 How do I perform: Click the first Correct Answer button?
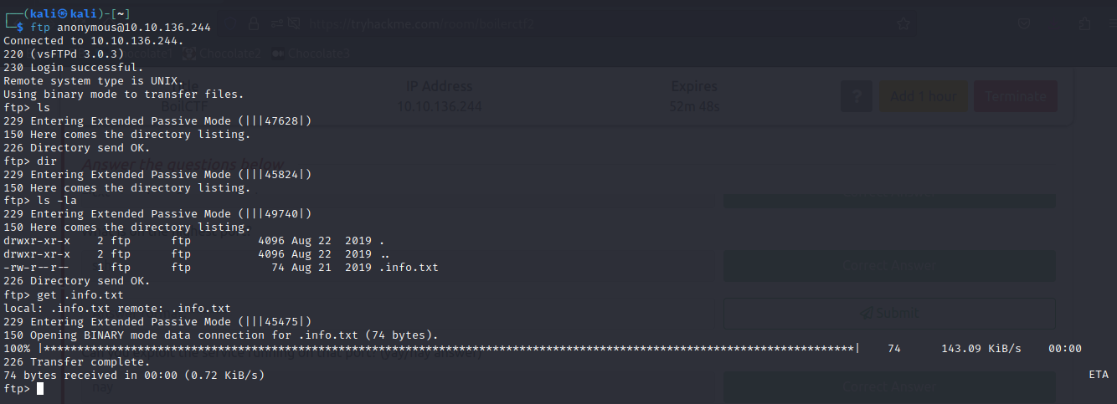(x=888, y=266)
